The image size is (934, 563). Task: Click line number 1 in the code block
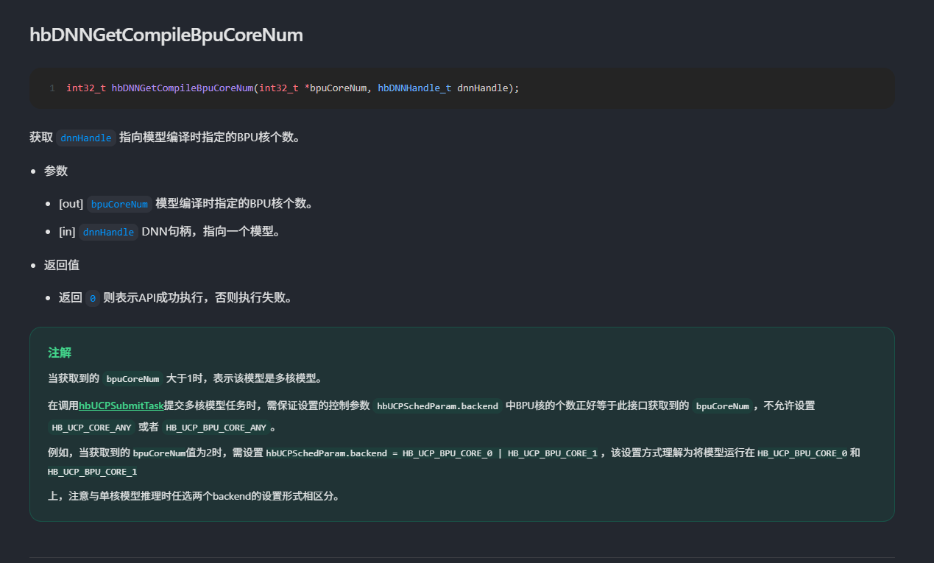point(52,88)
